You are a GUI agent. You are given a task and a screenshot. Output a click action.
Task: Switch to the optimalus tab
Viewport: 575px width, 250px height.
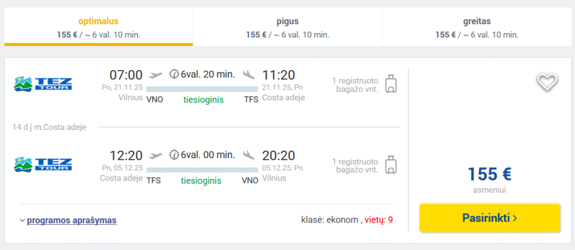[x=98, y=27]
